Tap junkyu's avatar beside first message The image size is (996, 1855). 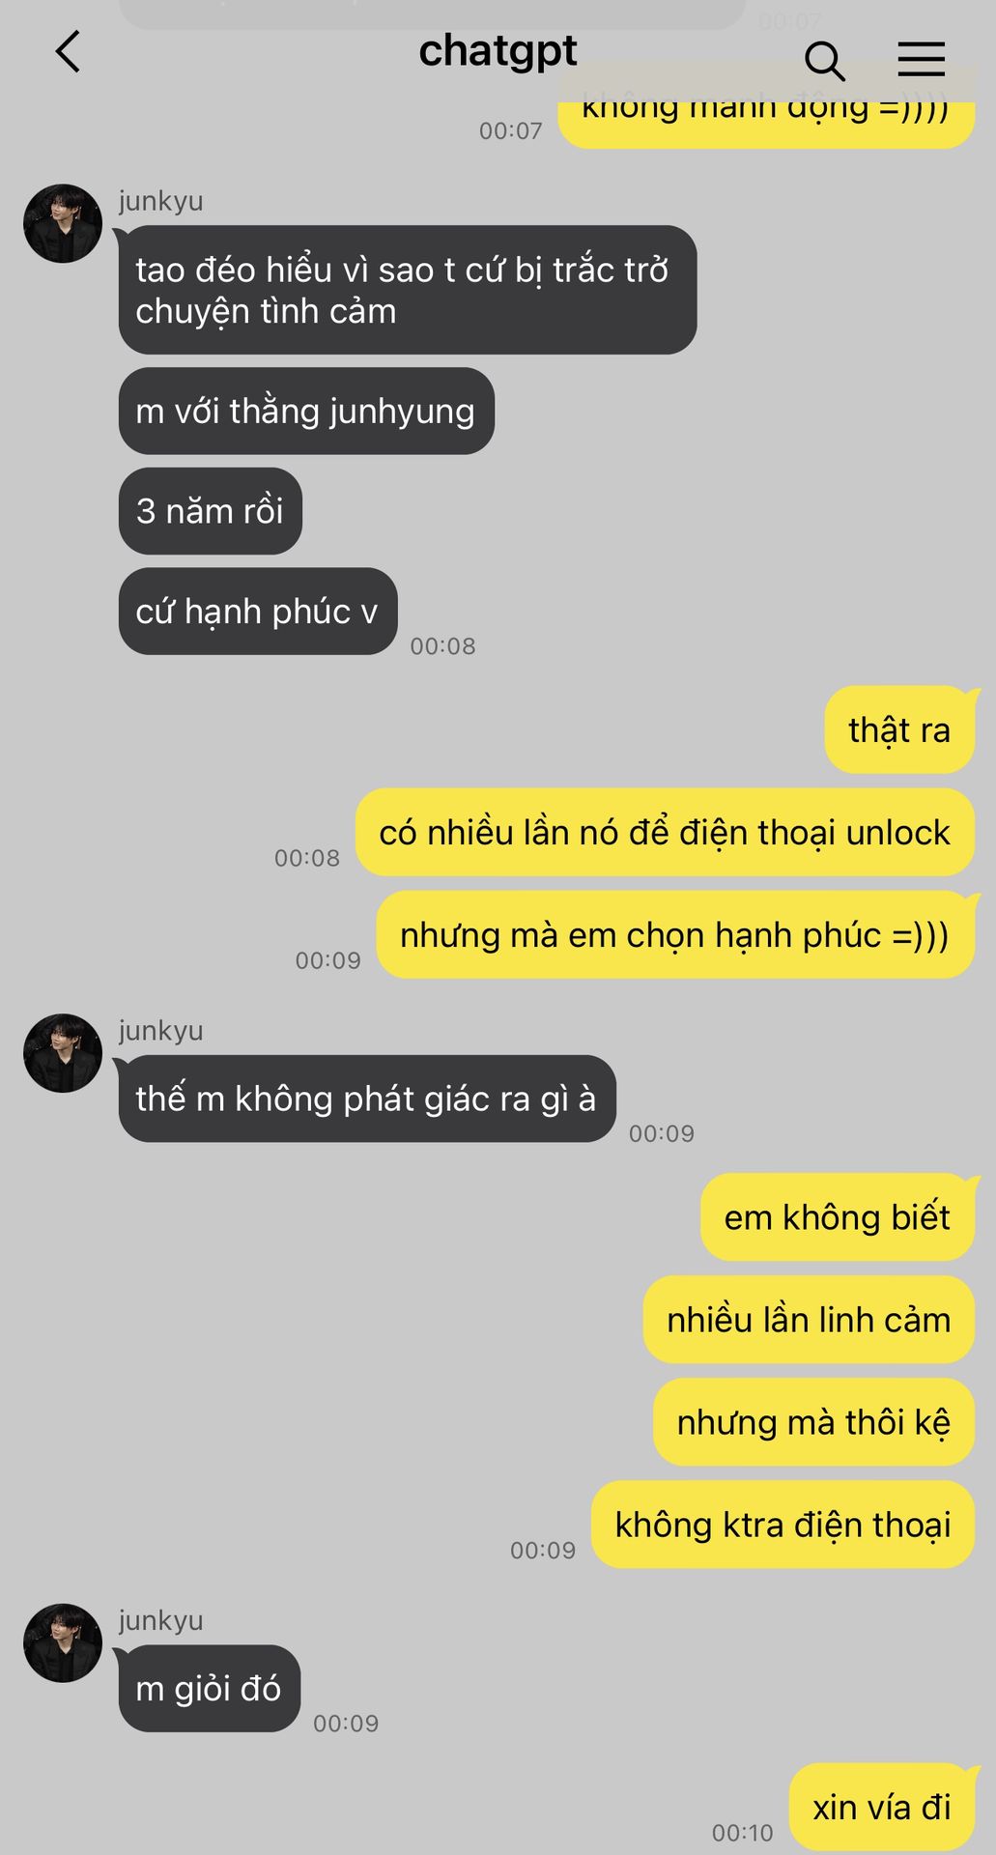click(x=63, y=223)
